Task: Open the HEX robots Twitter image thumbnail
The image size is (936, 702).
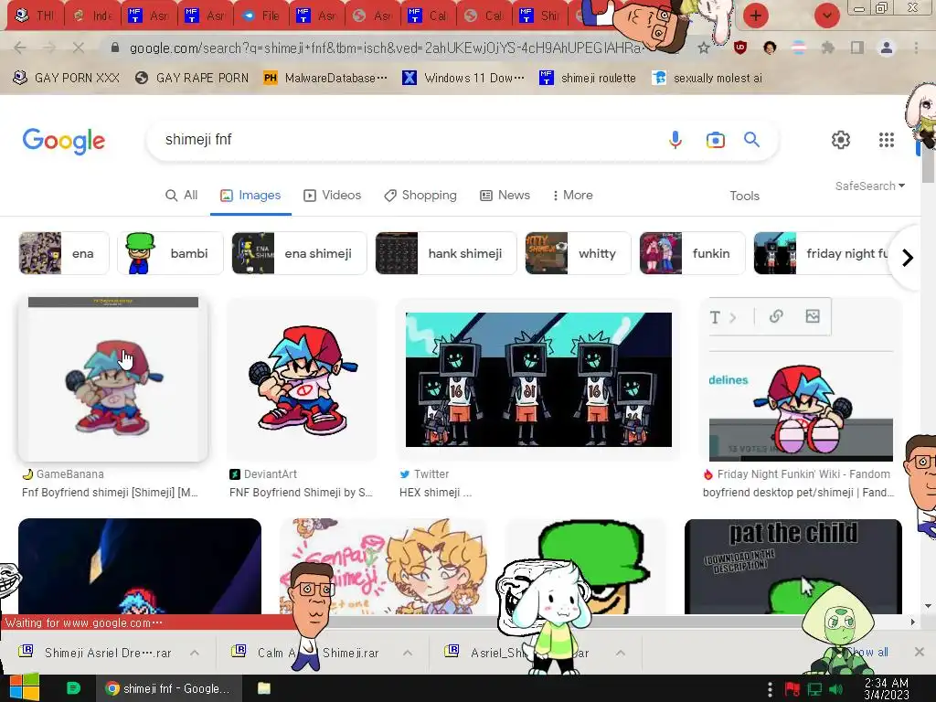Action: pos(538,379)
